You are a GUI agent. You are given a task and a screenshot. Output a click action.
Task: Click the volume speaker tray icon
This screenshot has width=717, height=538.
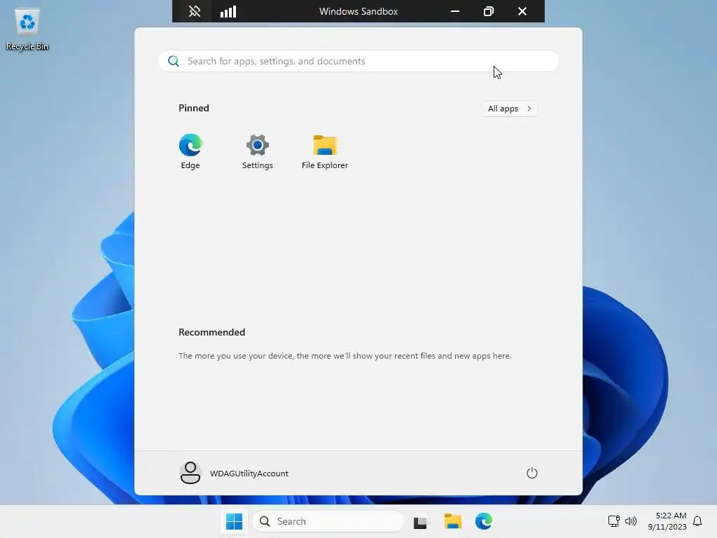[631, 521]
